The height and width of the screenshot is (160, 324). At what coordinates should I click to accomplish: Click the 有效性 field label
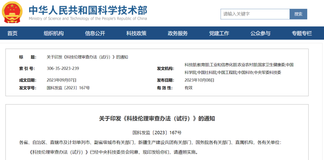165,88
